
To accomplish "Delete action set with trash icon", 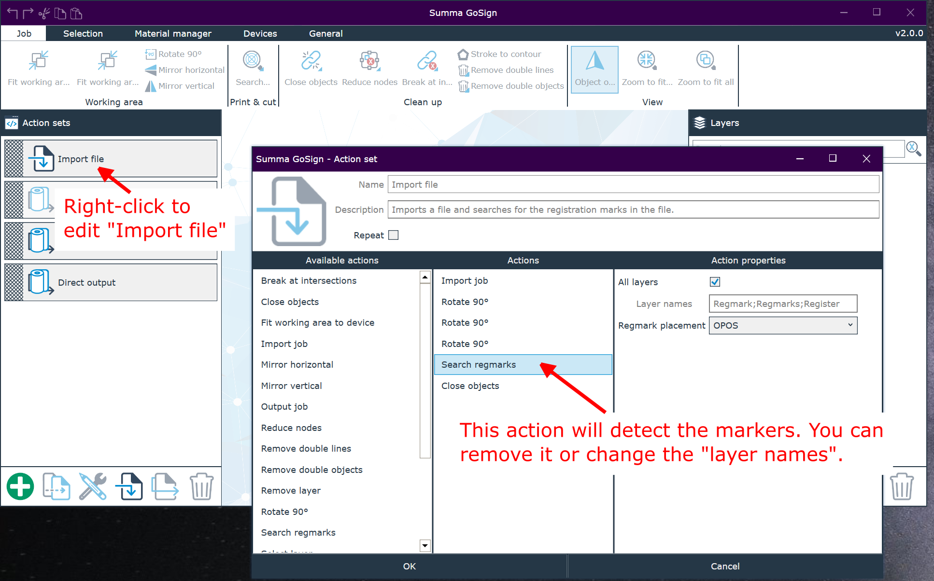I will tap(201, 486).
